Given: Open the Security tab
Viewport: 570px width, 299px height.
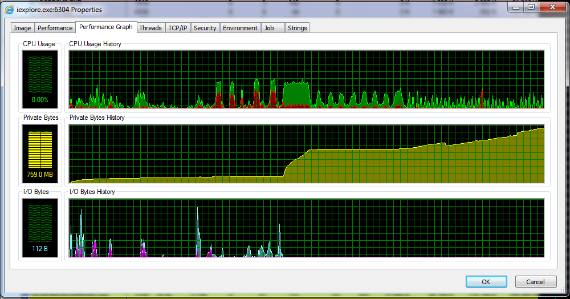Looking at the screenshot, I should click(x=205, y=28).
